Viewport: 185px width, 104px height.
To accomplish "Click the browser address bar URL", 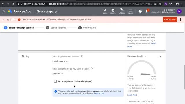I will (x=100, y=4).
